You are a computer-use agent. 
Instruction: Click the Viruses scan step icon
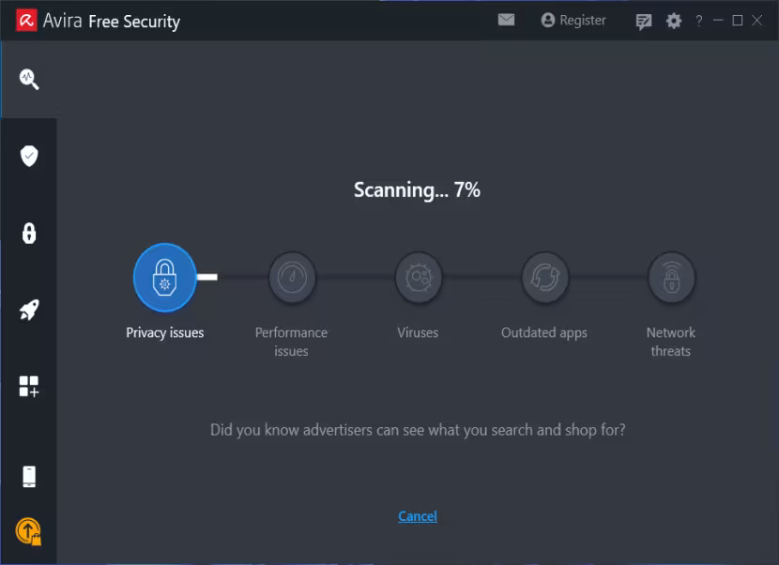(x=419, y=277)
